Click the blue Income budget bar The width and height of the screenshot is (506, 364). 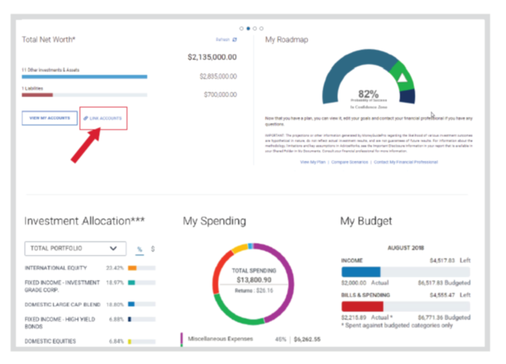coord(360,272)
